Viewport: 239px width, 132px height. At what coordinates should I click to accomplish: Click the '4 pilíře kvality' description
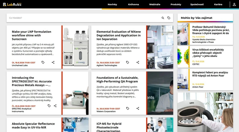tap(118, 92)
